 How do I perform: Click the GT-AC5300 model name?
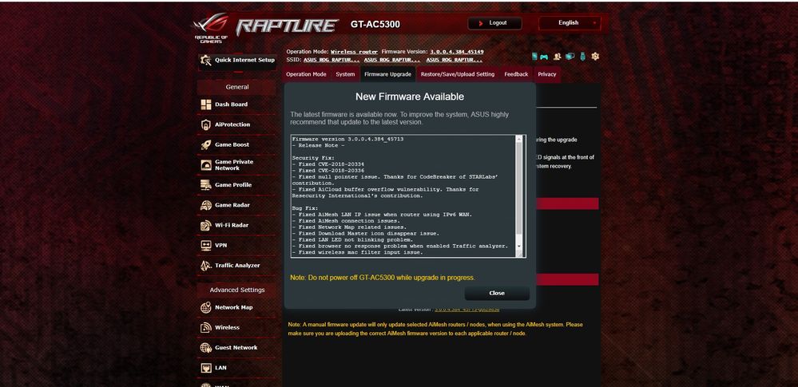pos(375,25)
